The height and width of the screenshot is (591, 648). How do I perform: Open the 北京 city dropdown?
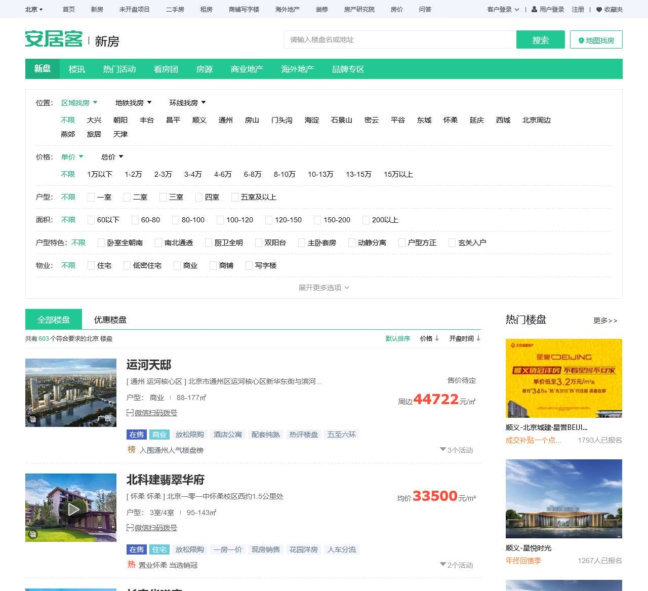point(32,9)
